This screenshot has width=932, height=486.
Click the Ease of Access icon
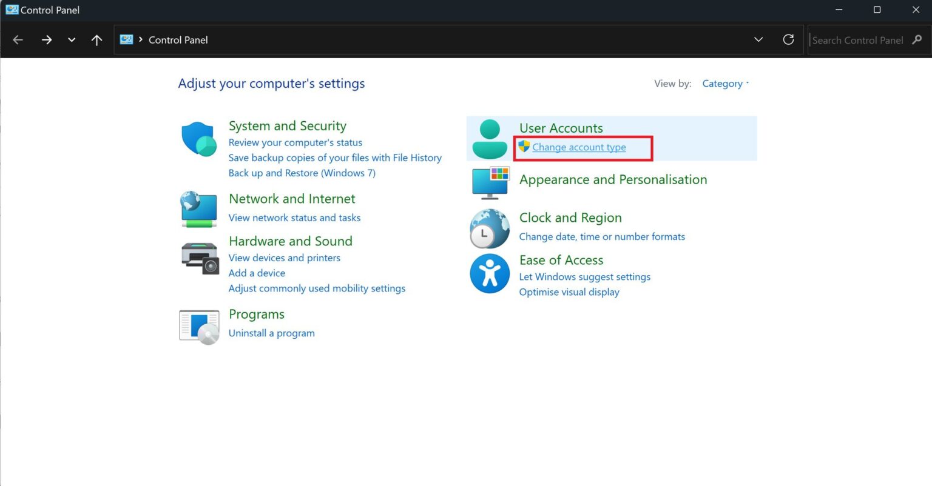tap(489, 274)
